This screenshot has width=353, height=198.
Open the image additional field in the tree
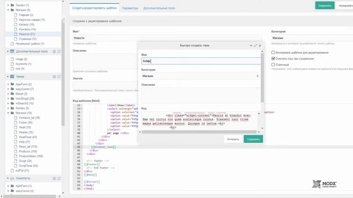coord(22,59)
